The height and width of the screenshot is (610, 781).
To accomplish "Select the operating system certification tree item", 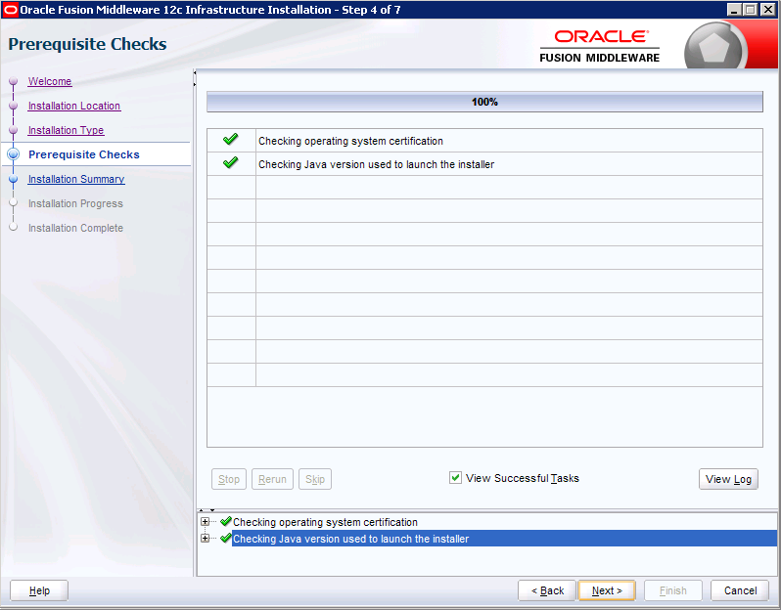I will [325, 522].
